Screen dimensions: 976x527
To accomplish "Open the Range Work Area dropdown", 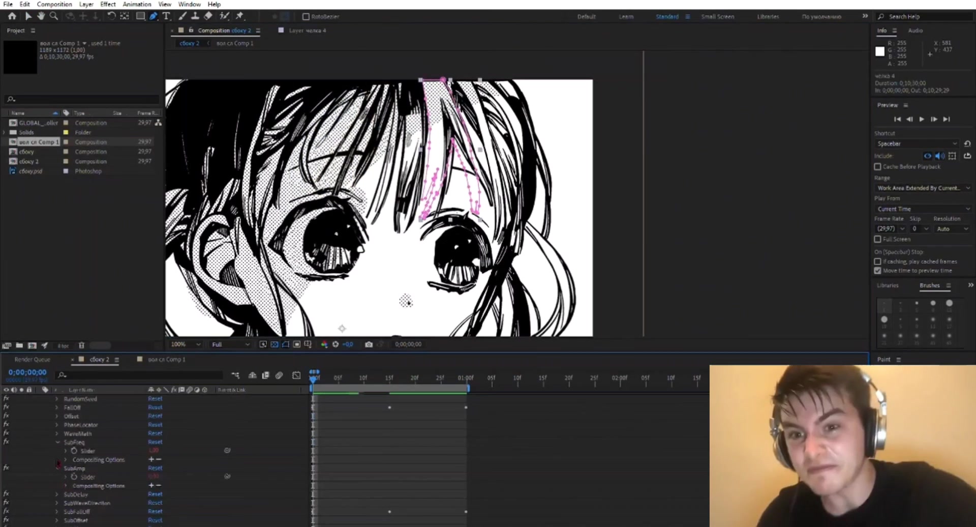I will click(923, 188).
